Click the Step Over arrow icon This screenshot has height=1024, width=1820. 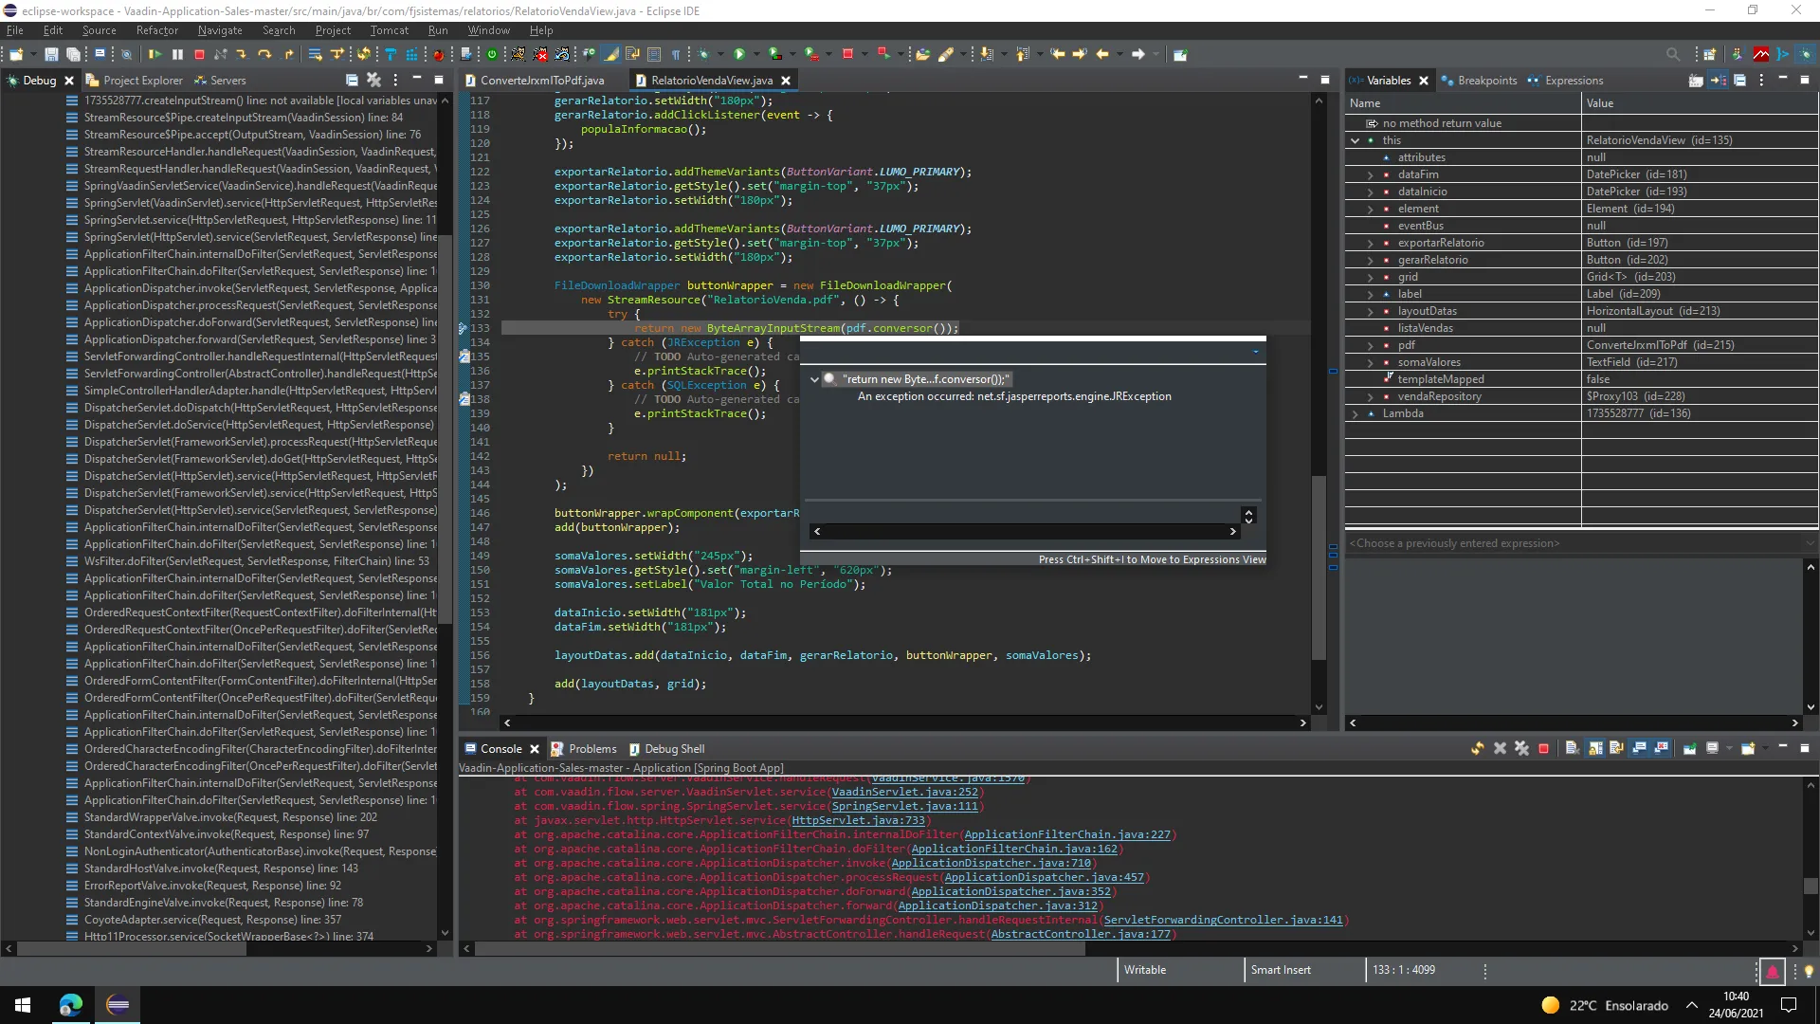coord(264,55)
